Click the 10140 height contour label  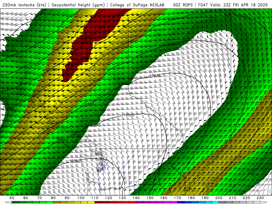pyautogui.click(x=33, y=65)
